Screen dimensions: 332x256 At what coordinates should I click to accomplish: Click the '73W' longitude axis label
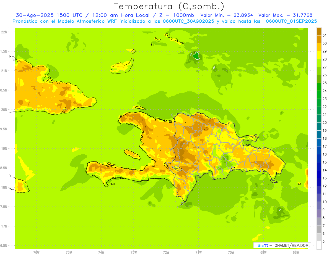pyautogui.click(x=134, y=252)
